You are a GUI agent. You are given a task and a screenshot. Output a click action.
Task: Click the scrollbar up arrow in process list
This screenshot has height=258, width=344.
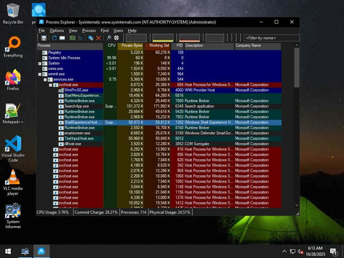pos(297,45)
